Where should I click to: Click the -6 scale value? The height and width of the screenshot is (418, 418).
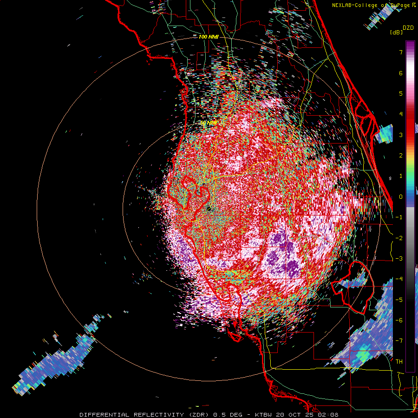[399, 320]
